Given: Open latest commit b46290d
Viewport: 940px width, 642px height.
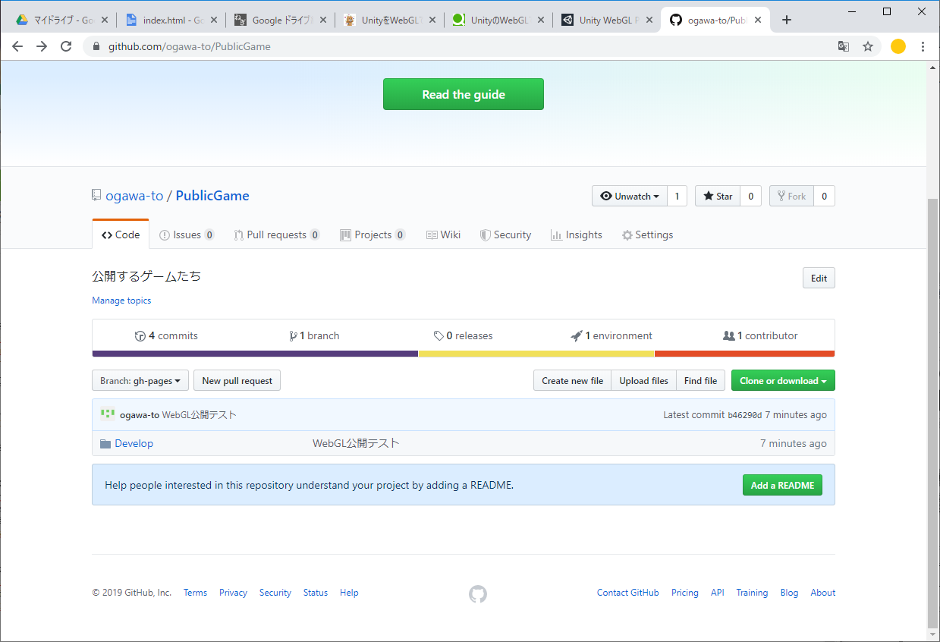Looking at the screenshot, I should tap(744, 415).
